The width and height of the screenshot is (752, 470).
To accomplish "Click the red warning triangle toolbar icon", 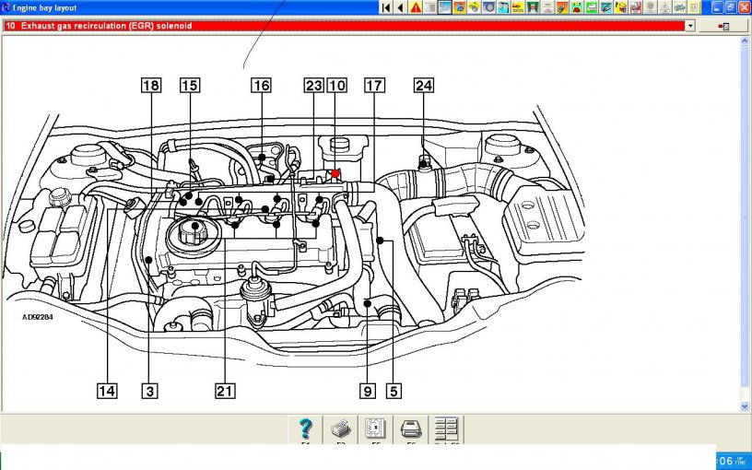I will (416, 7).
